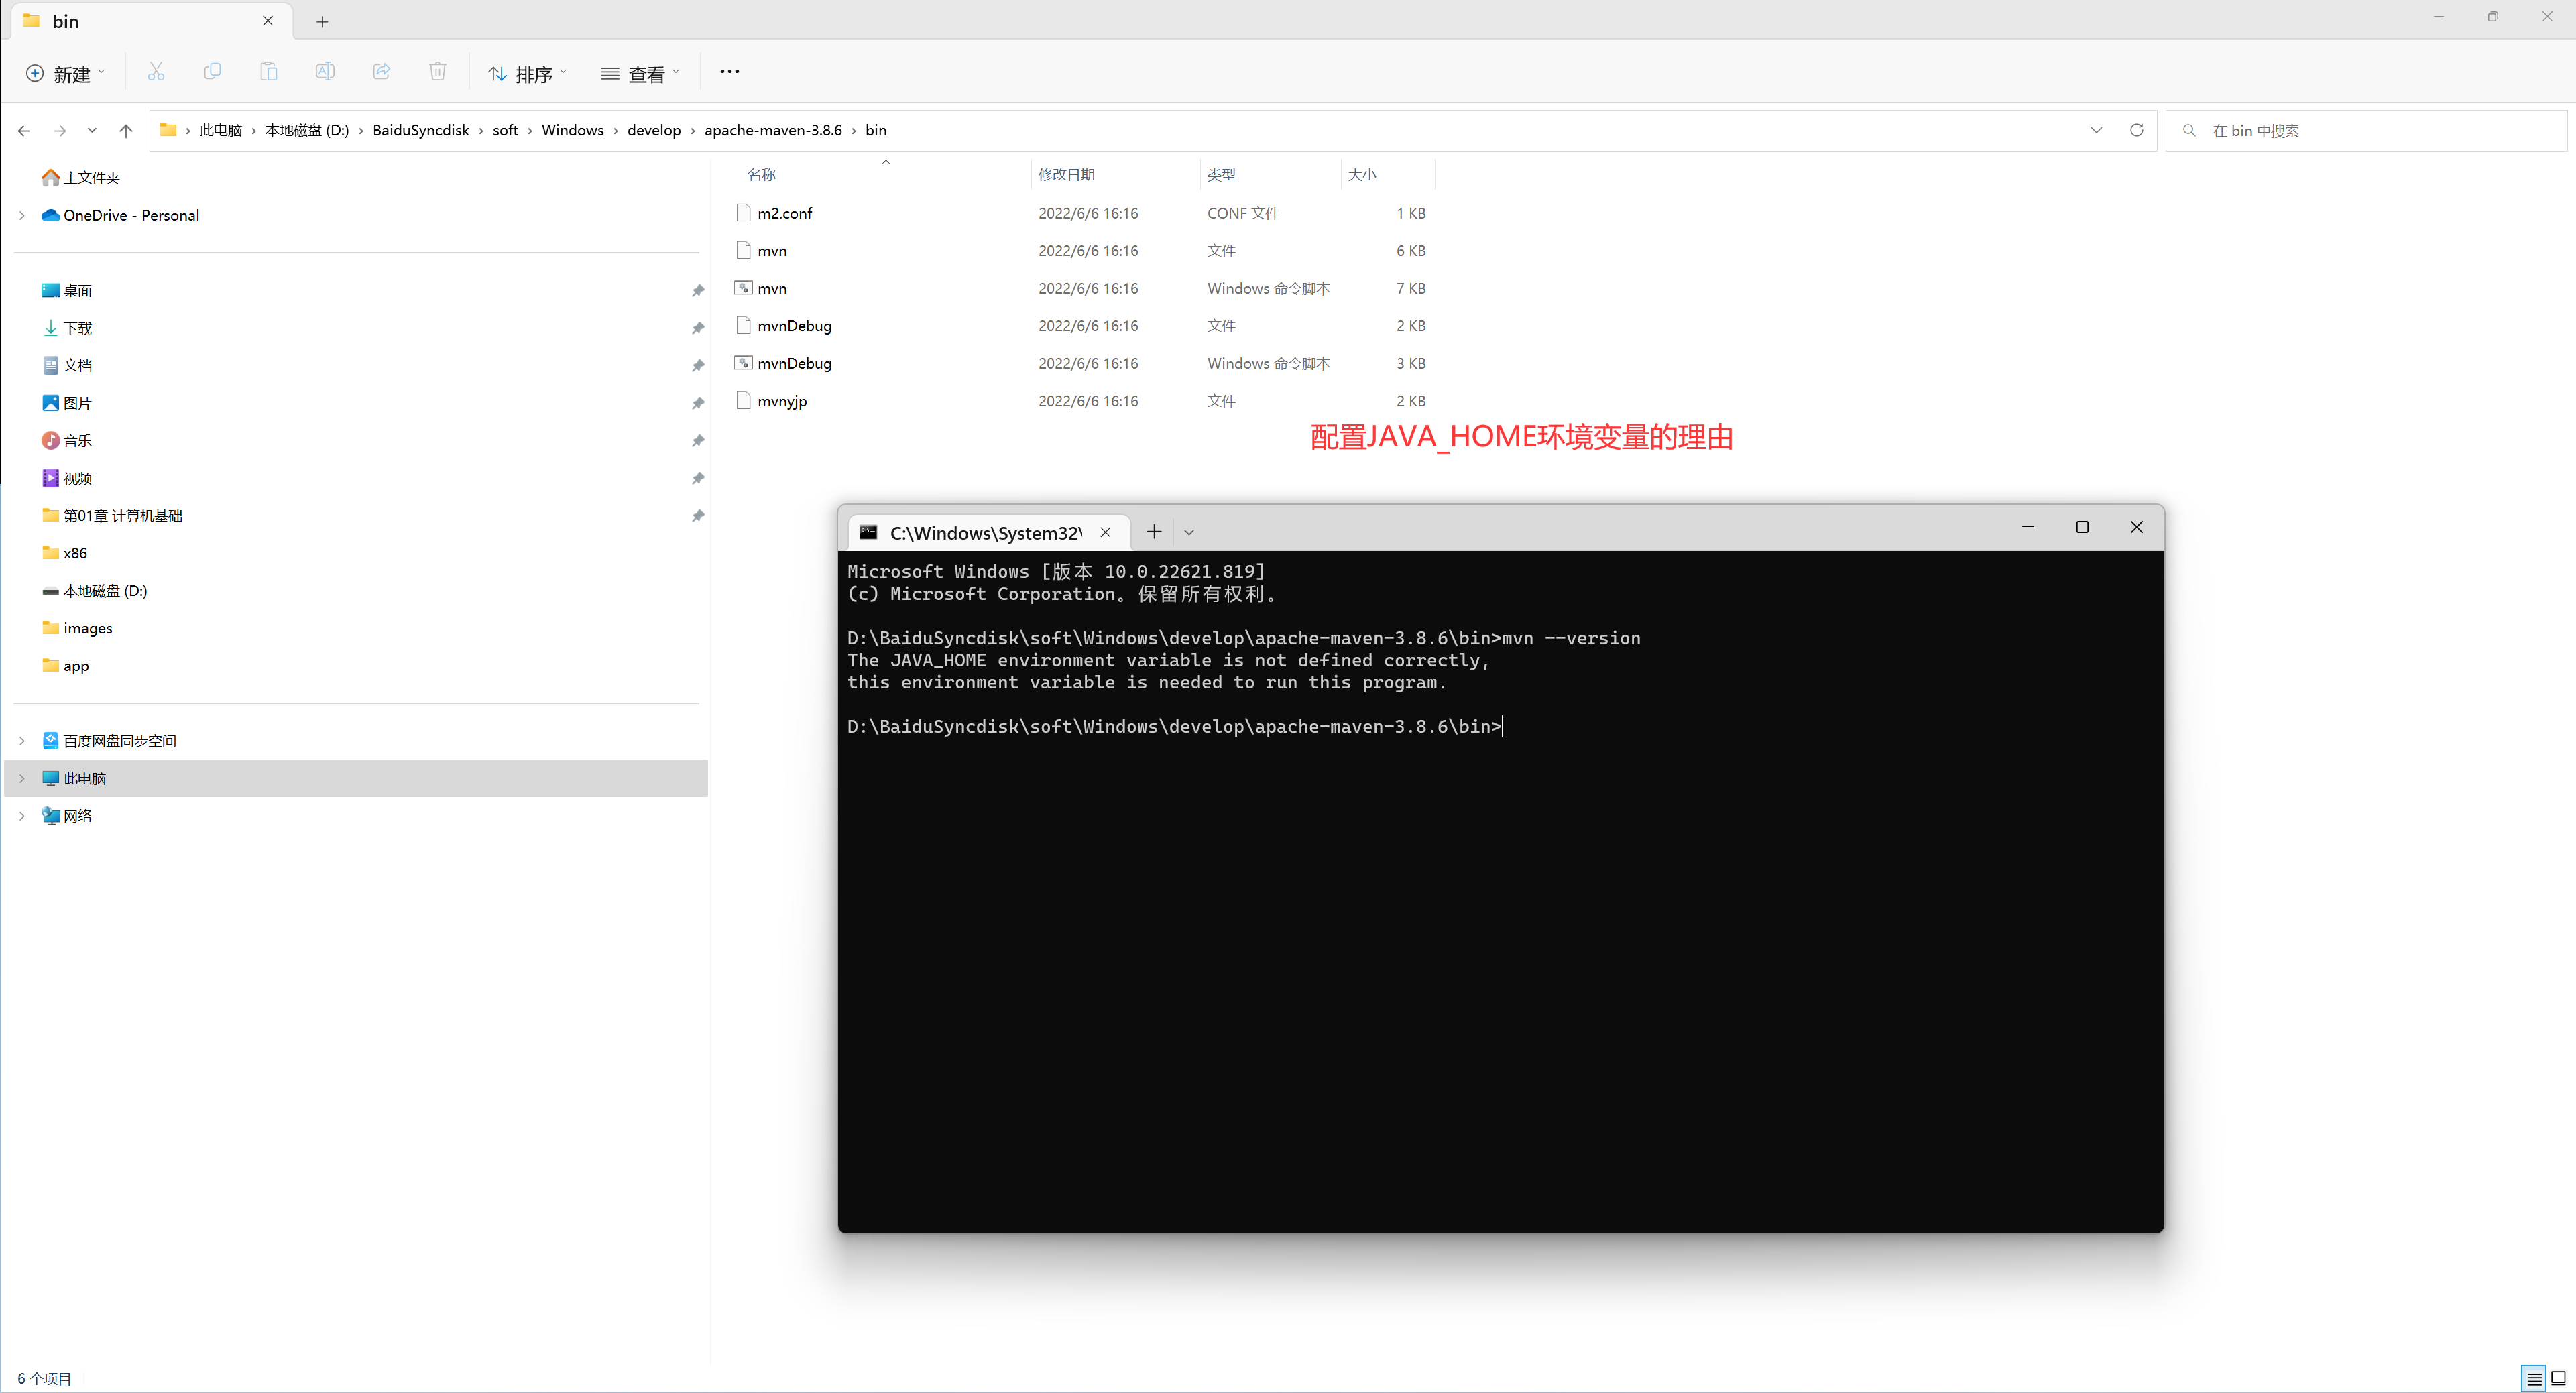Close the bin Explorer tab

click(268, 21)
